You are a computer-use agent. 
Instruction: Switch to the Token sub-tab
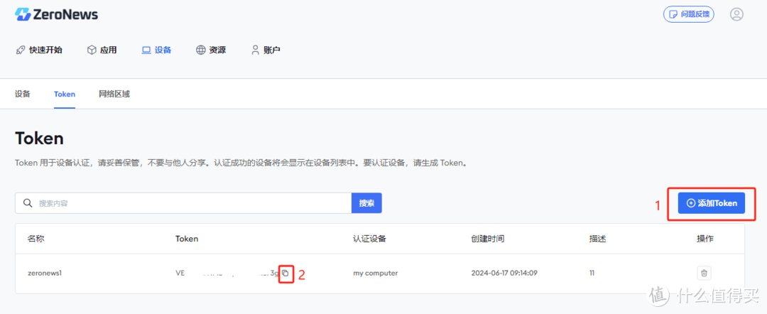click(x=65, y=94)
